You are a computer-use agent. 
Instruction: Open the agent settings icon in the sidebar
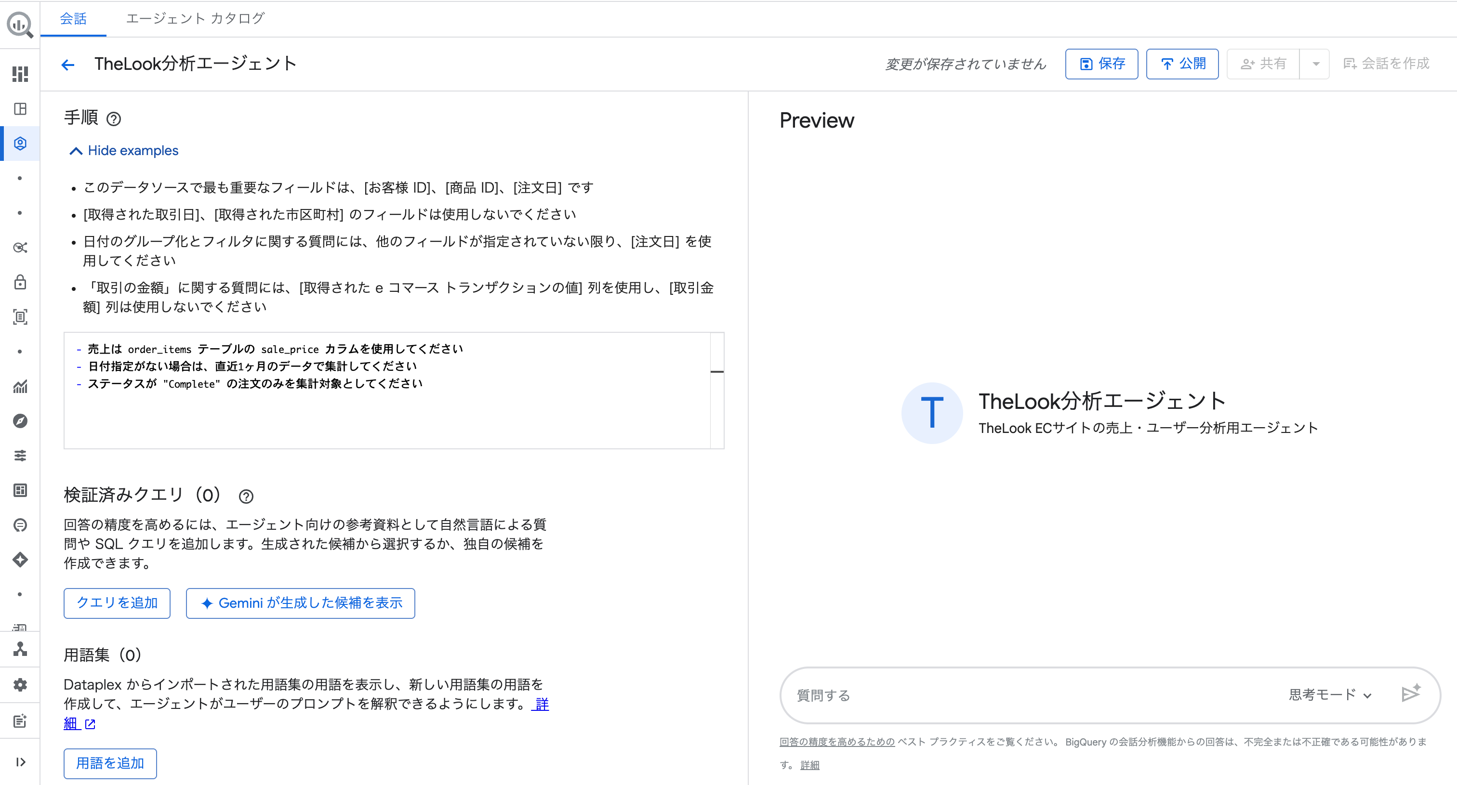click(x=20, y=143)
